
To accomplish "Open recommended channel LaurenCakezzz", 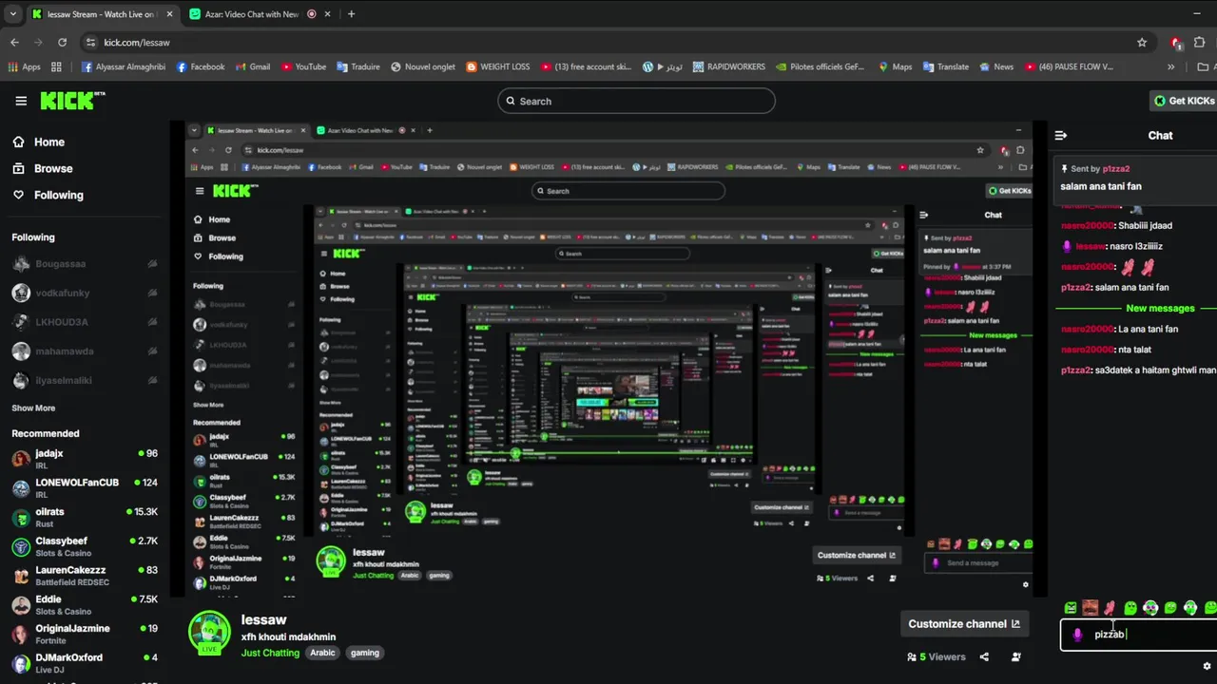I will tap(84, 576).
